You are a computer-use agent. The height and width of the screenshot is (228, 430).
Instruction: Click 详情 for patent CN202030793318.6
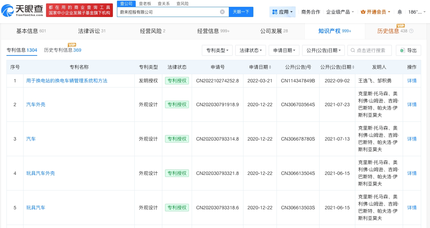pos(412,208)
